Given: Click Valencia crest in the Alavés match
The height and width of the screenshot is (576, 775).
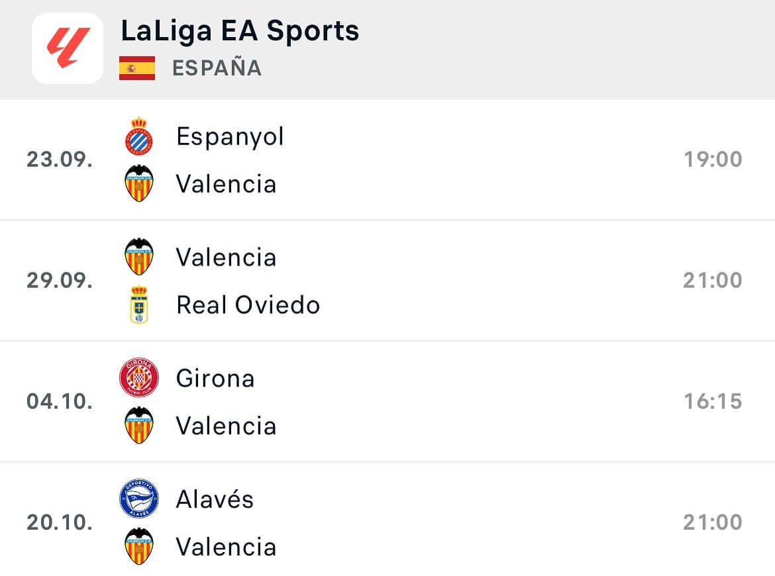Looking at the screenshot, I should coord(139,547).
